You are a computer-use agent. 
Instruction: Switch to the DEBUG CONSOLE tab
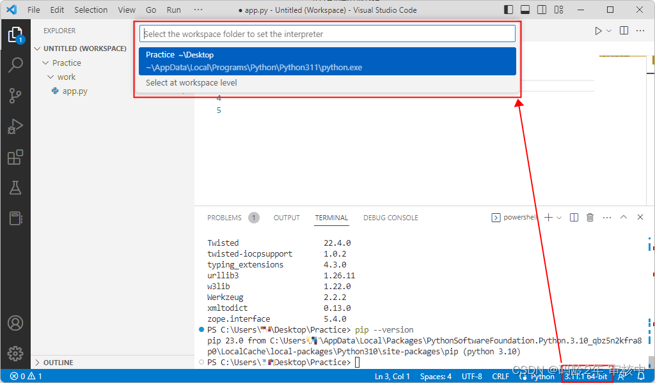[391, 218]
